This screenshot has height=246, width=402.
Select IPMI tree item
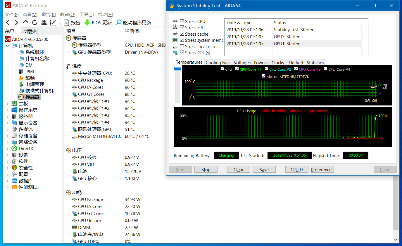[26, 71]
